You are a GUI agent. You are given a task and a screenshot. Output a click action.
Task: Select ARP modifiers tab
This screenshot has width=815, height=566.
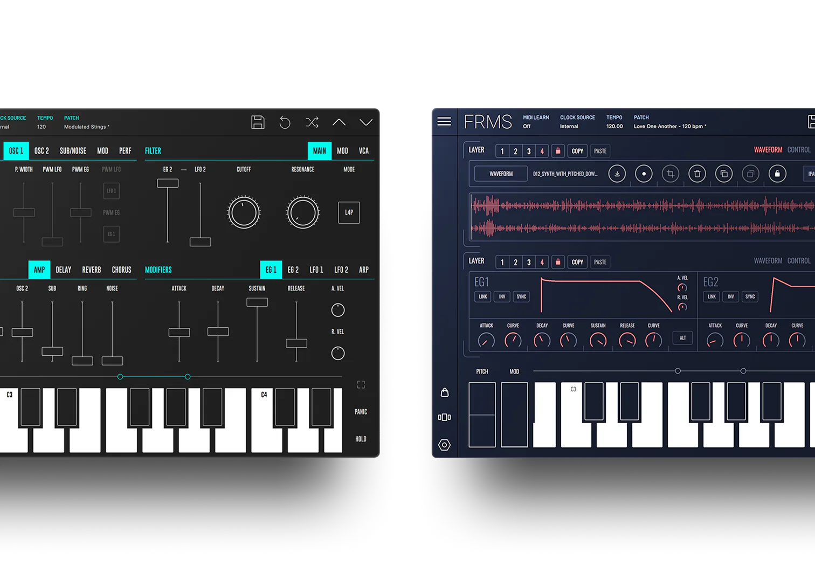click(x=364, y=270)
